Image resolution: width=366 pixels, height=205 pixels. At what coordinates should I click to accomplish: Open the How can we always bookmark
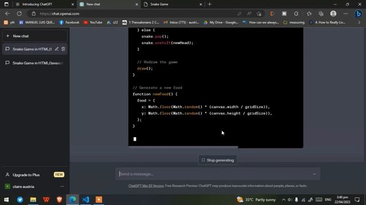click(x=261, y=22)
